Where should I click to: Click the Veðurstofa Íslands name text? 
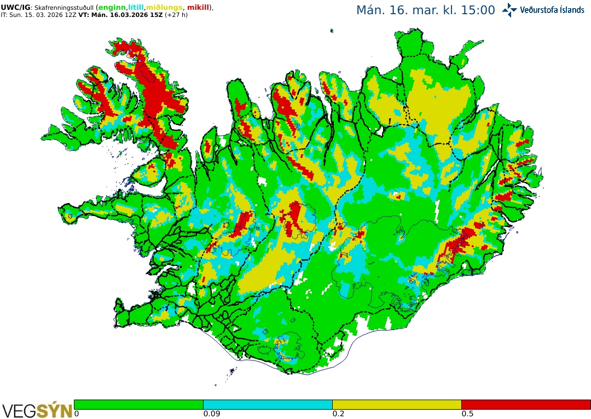tap(552, 10)
